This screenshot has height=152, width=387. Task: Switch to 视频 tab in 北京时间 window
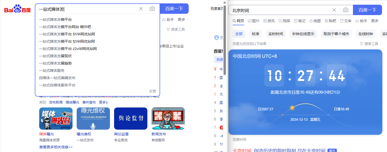tap(284, 21)
